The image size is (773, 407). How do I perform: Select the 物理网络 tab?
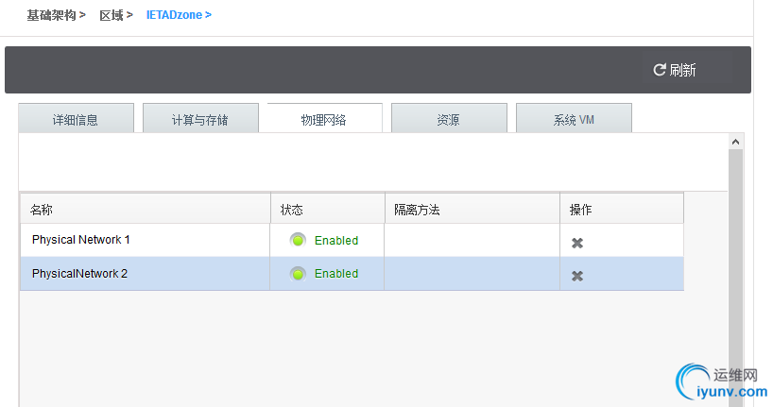[324, 120]
